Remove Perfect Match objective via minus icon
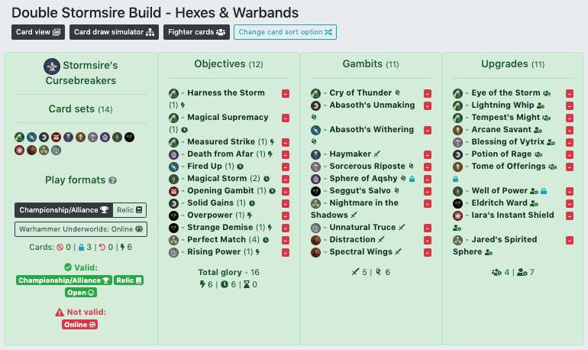The width and height of the screenshot is (588, 350). [x=286, y=240]
